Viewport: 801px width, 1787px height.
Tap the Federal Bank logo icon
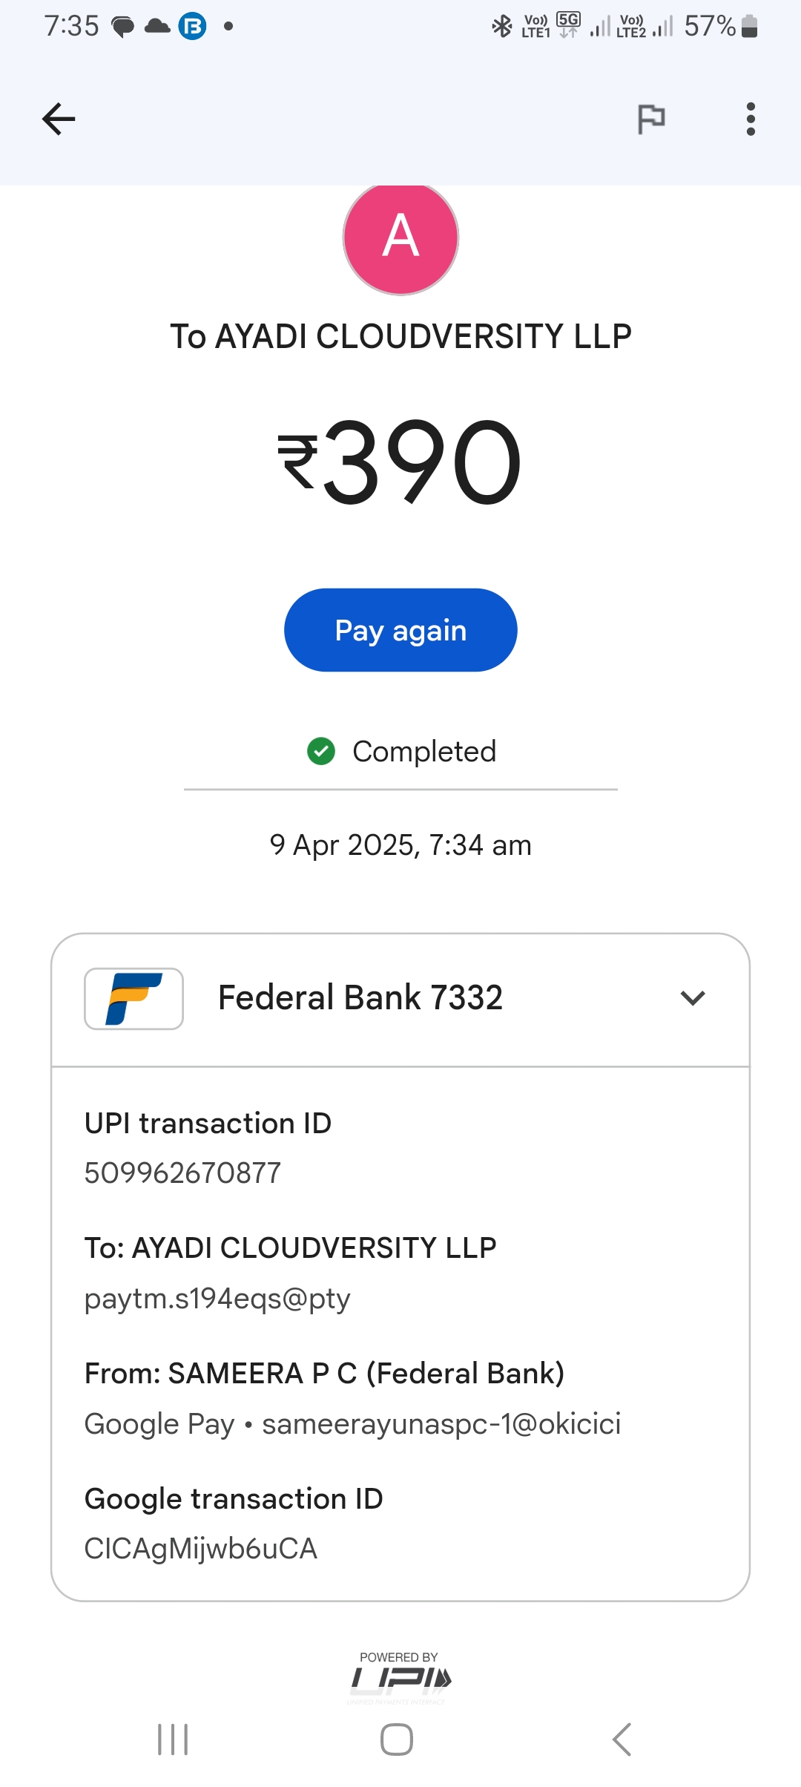coord(134,998)
